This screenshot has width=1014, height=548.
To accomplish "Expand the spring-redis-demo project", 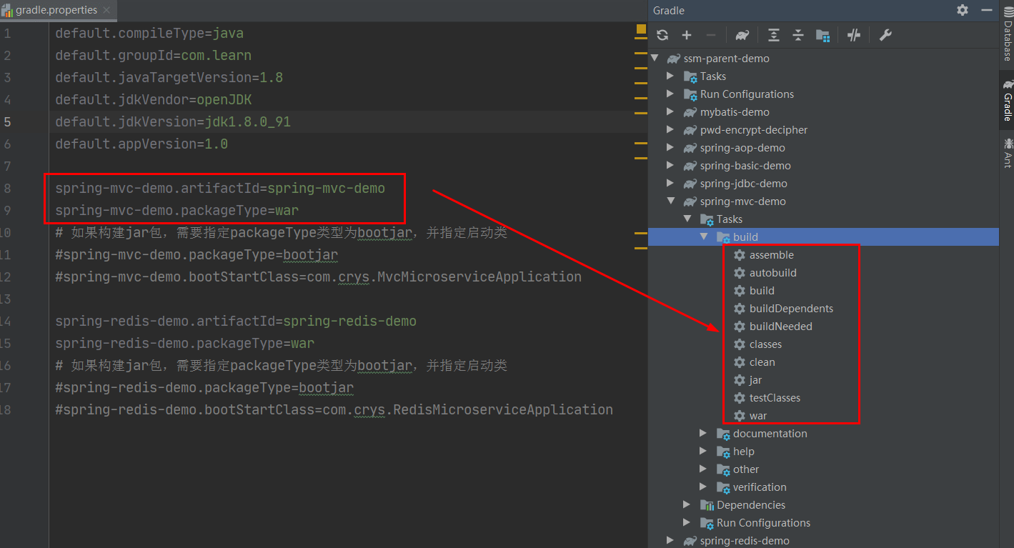I will pos(670,541).
